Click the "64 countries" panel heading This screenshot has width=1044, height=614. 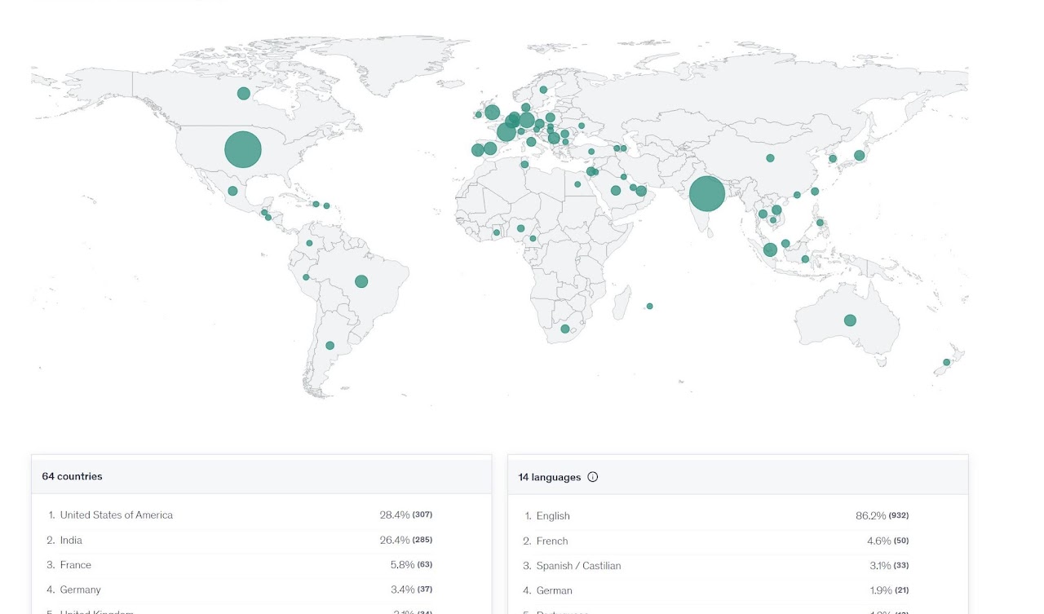pos(73,476)
